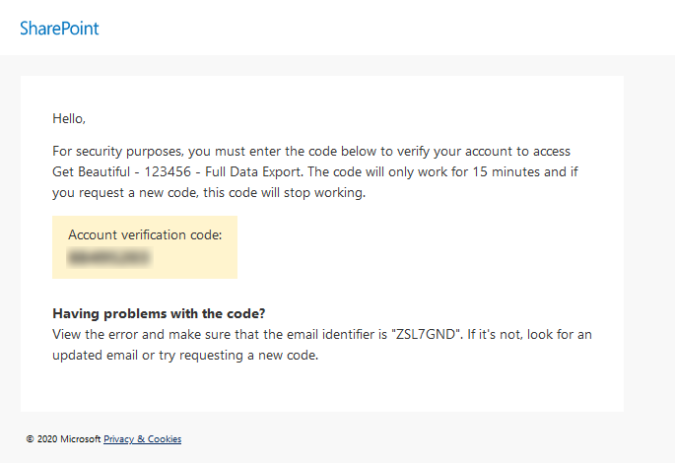
Task: Click the blurred account verification code
Action: (x=109, y=257)
